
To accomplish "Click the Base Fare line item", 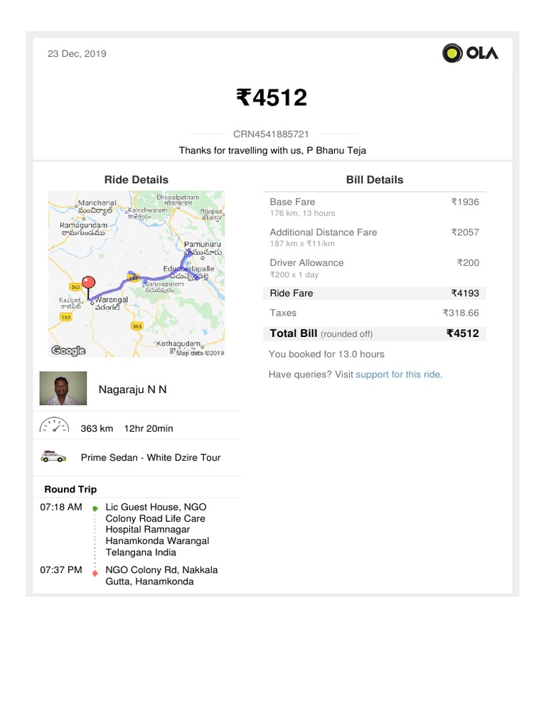I will coord(374,206).
